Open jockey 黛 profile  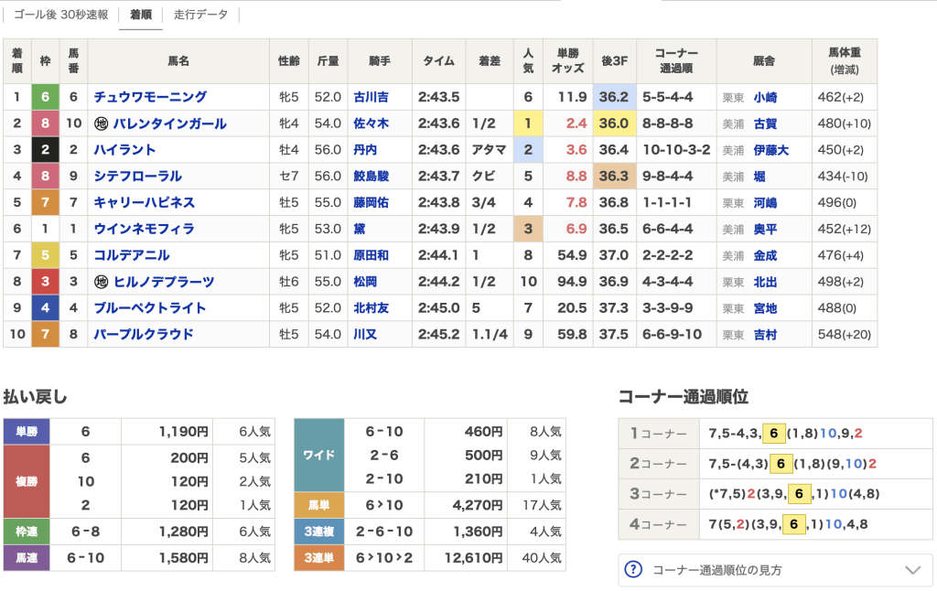pos(359,229)
